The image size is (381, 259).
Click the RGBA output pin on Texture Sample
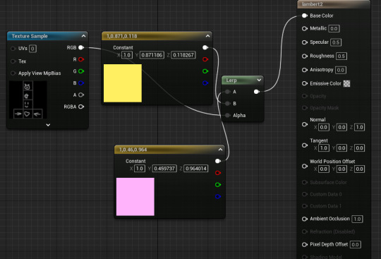tap(81, 107)
